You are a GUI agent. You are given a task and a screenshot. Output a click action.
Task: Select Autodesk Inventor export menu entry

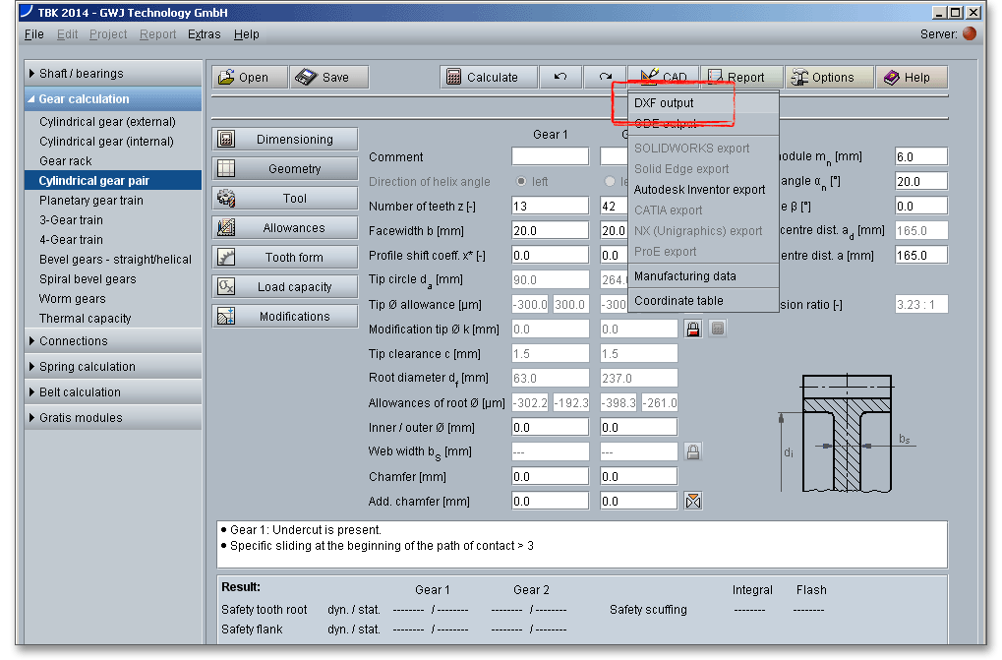699,189
